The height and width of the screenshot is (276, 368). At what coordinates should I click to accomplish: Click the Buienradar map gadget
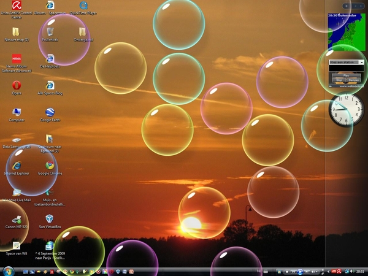pos(347,32)
